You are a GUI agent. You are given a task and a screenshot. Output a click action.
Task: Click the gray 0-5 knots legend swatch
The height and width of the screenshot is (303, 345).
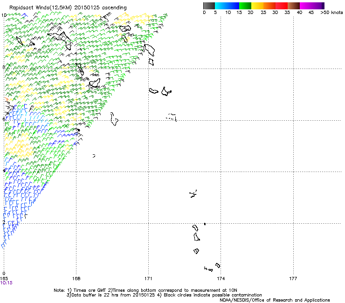point(209,6)
